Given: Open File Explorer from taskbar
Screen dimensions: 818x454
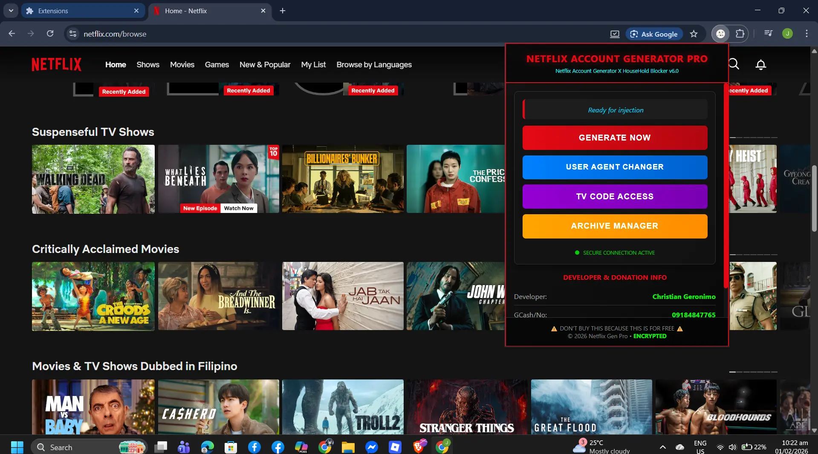Looking at the screenshot, I should [348, 447].
